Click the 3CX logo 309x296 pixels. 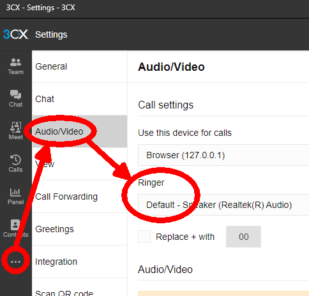pyautogui.click(x=16, y=34)
